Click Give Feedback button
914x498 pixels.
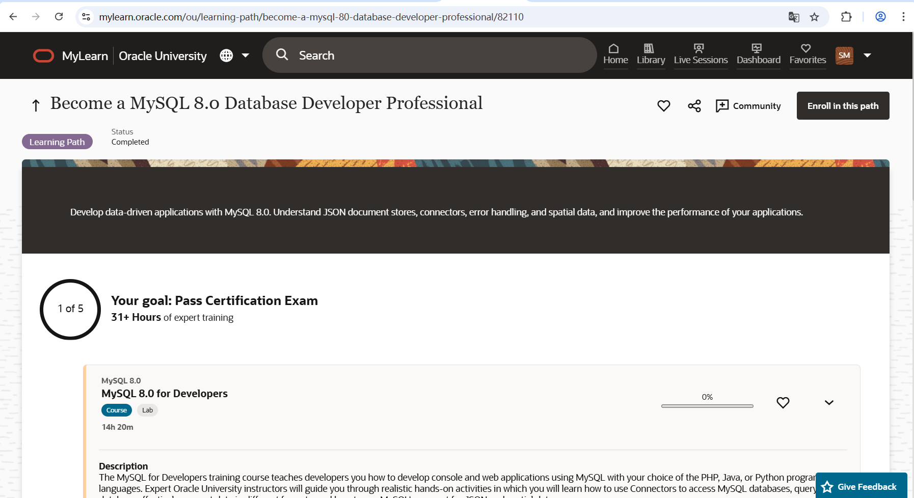[861, 487]
